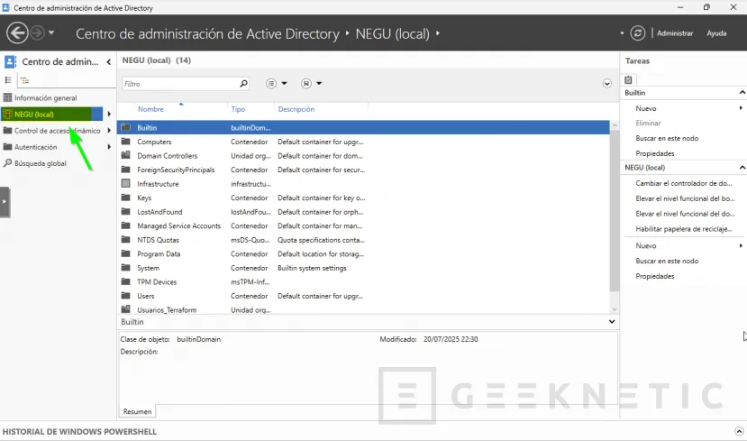Select the Program Data row
Image resolution: width=747 pixels, height=441 pixels.
363,253
